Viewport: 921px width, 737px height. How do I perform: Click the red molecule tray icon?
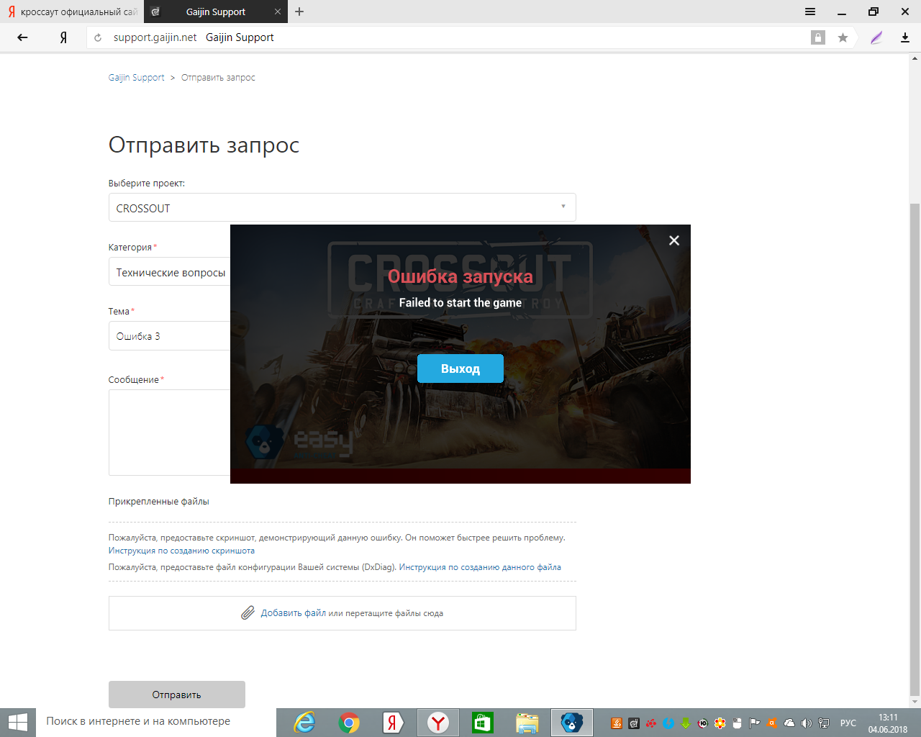coord(651,723)
